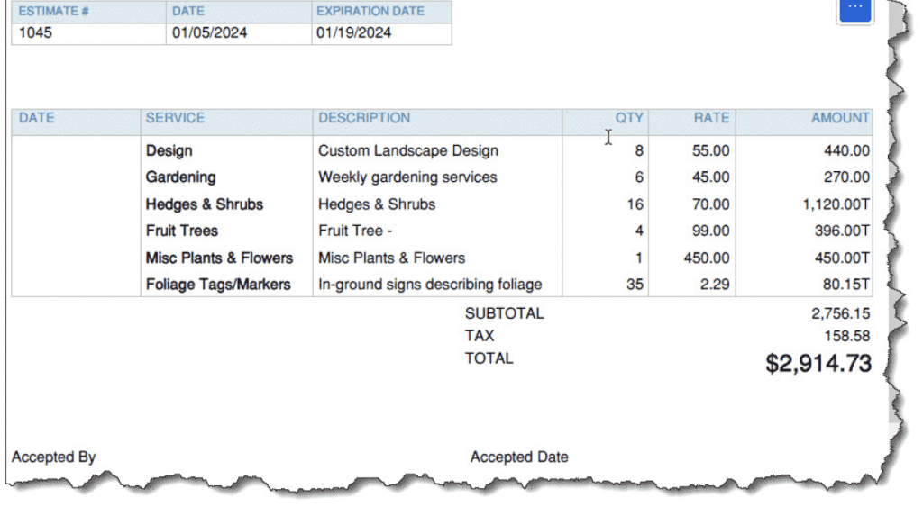Click the Accepted By label
The image size is (923, 516).
point(53,457)
